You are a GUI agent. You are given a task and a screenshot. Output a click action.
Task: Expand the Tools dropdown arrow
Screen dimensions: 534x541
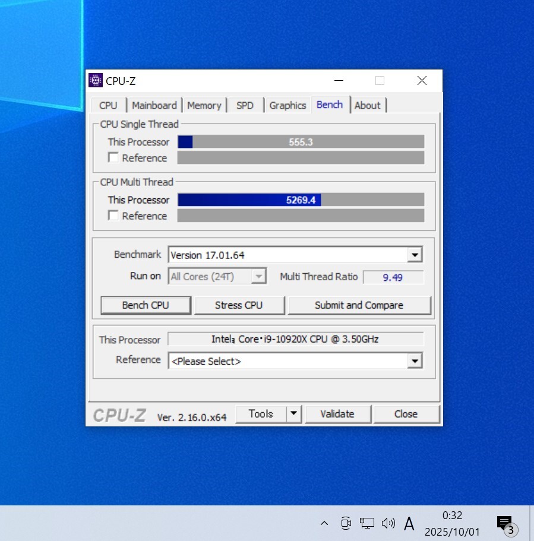(x=294, y=414)
